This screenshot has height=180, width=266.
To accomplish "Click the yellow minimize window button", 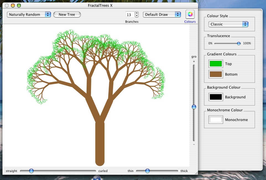I will pos(13,5).
